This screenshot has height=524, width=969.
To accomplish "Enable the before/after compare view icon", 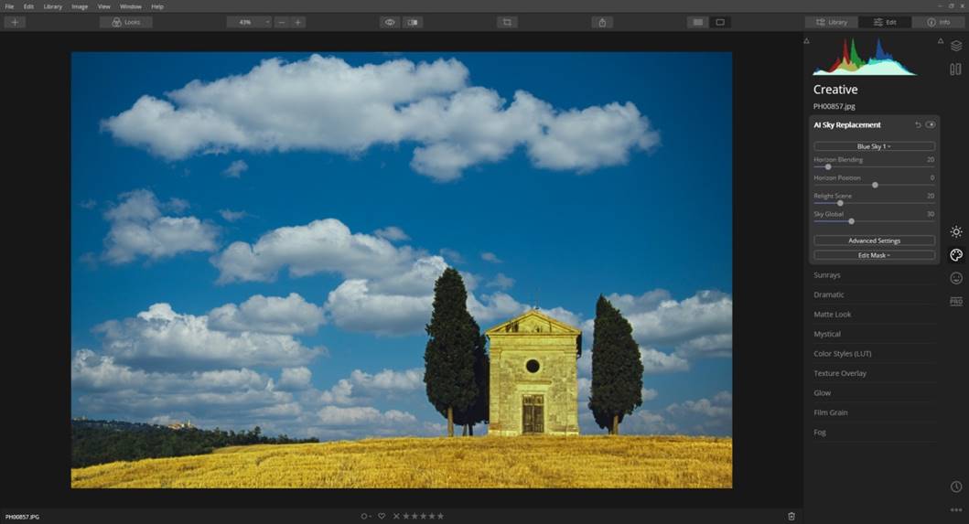I will click(412, 22).
